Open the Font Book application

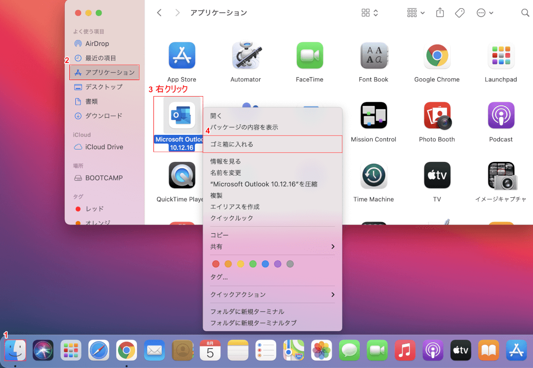(x=374, y=55)
